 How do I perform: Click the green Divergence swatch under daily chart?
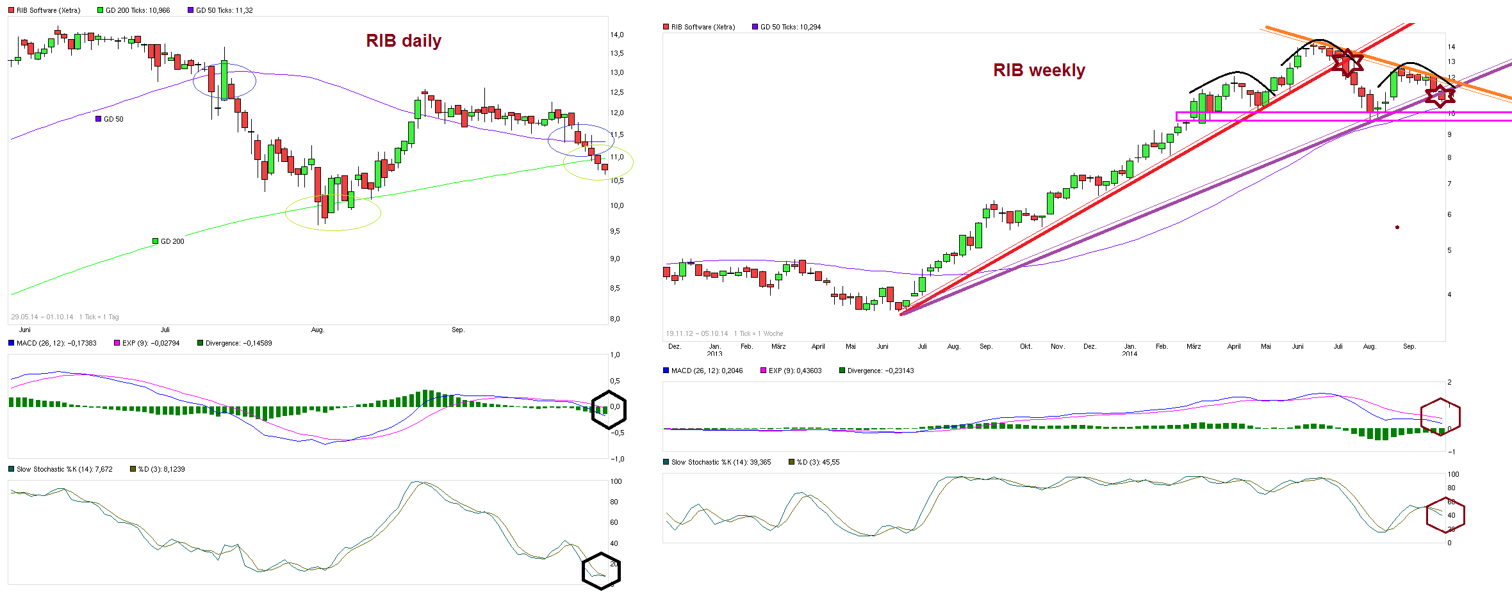(x=200, y=343)
